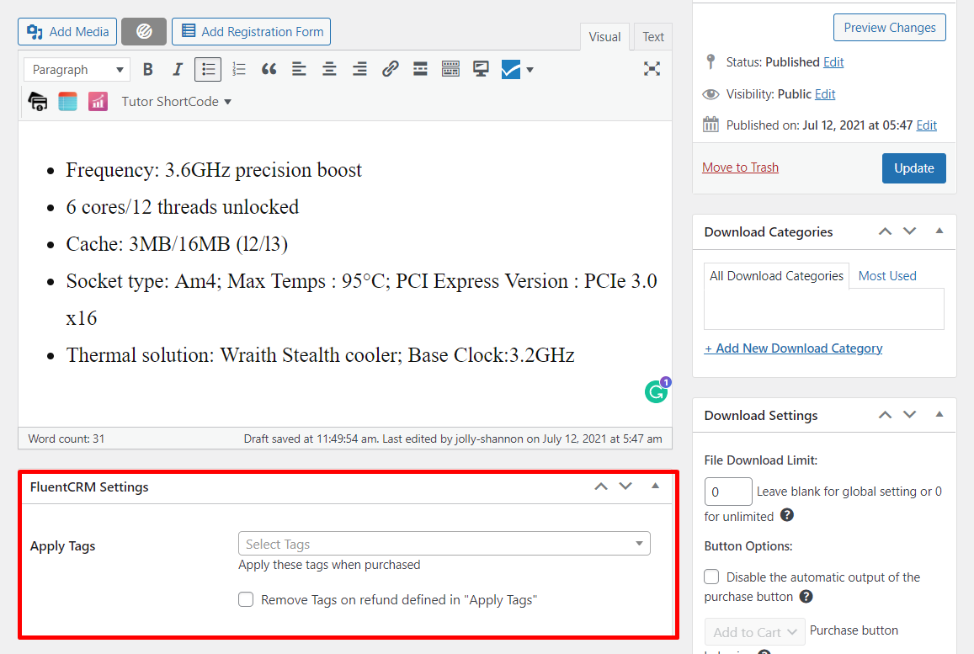Check Remove Tags on refund checkbox
This screenshot has width=974, height=654.
tap(246, 600)
